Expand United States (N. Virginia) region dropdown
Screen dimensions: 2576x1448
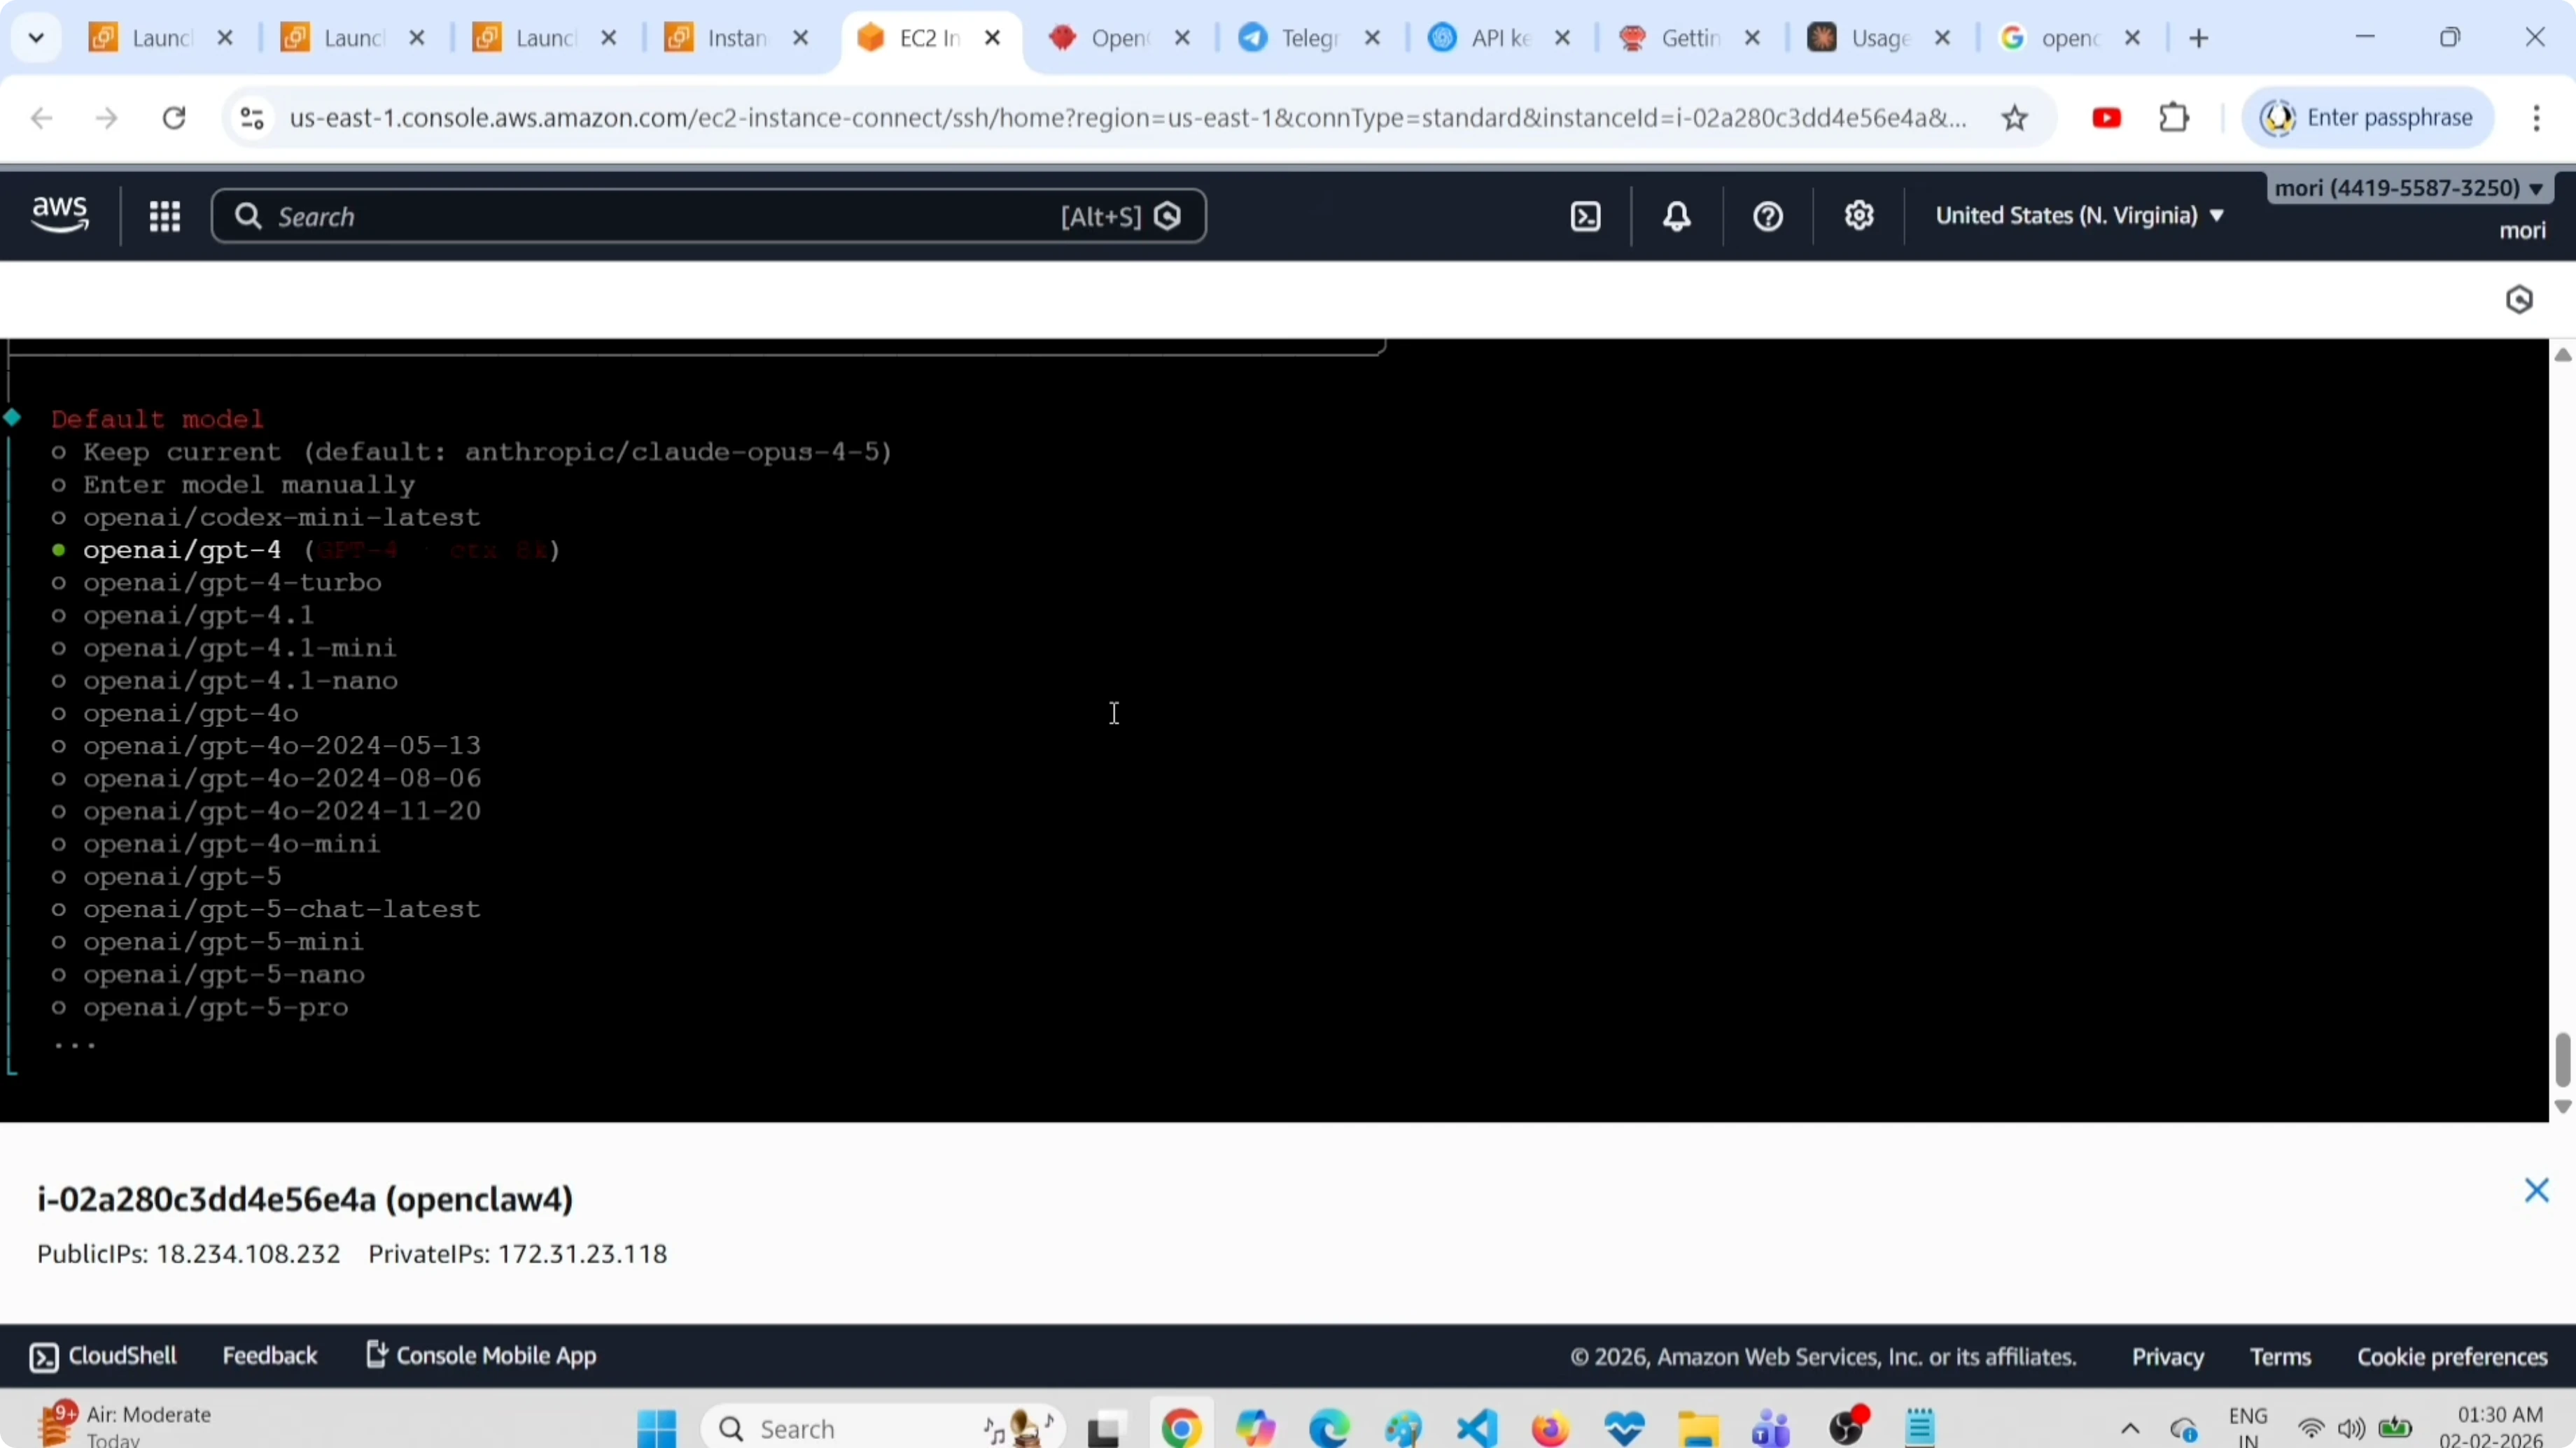pos(2080,216)
